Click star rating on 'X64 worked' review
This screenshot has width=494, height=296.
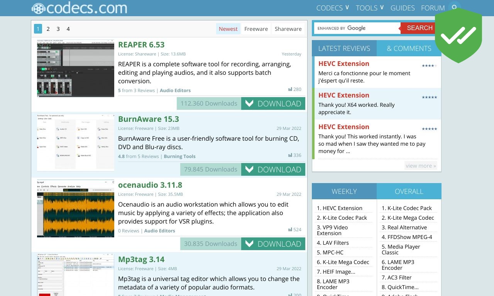[429, 98]
